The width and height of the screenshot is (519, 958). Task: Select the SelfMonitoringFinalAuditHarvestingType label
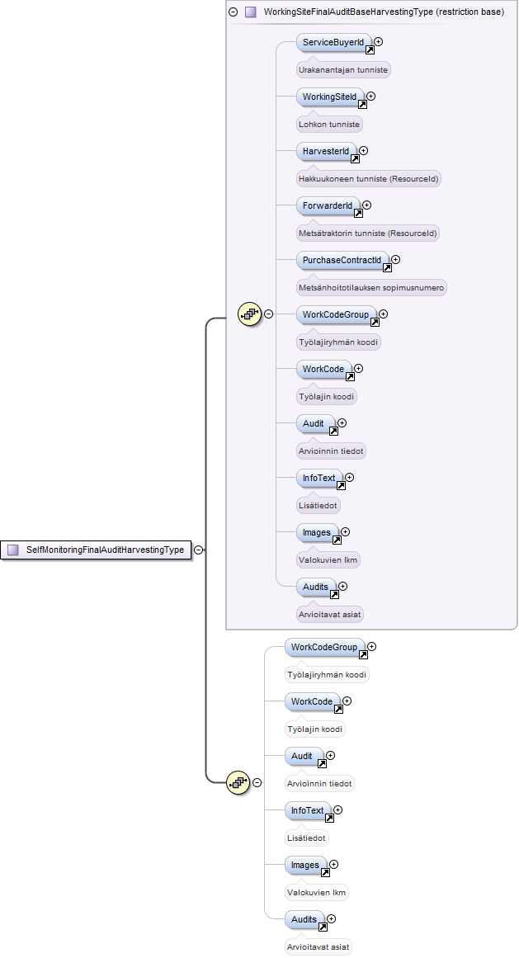coord(105,550)
